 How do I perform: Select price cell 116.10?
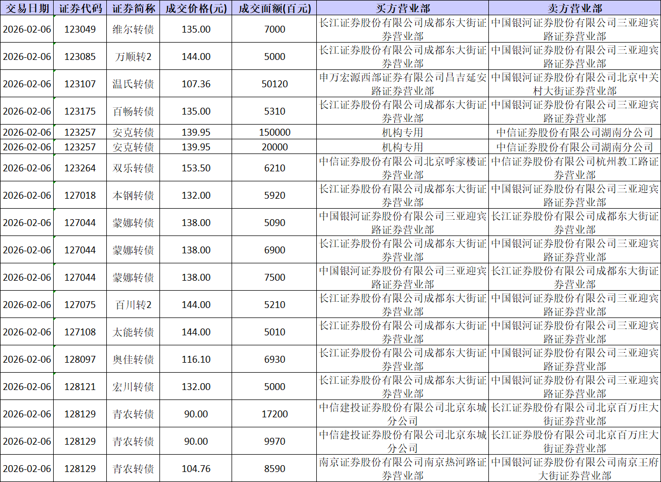196,360
